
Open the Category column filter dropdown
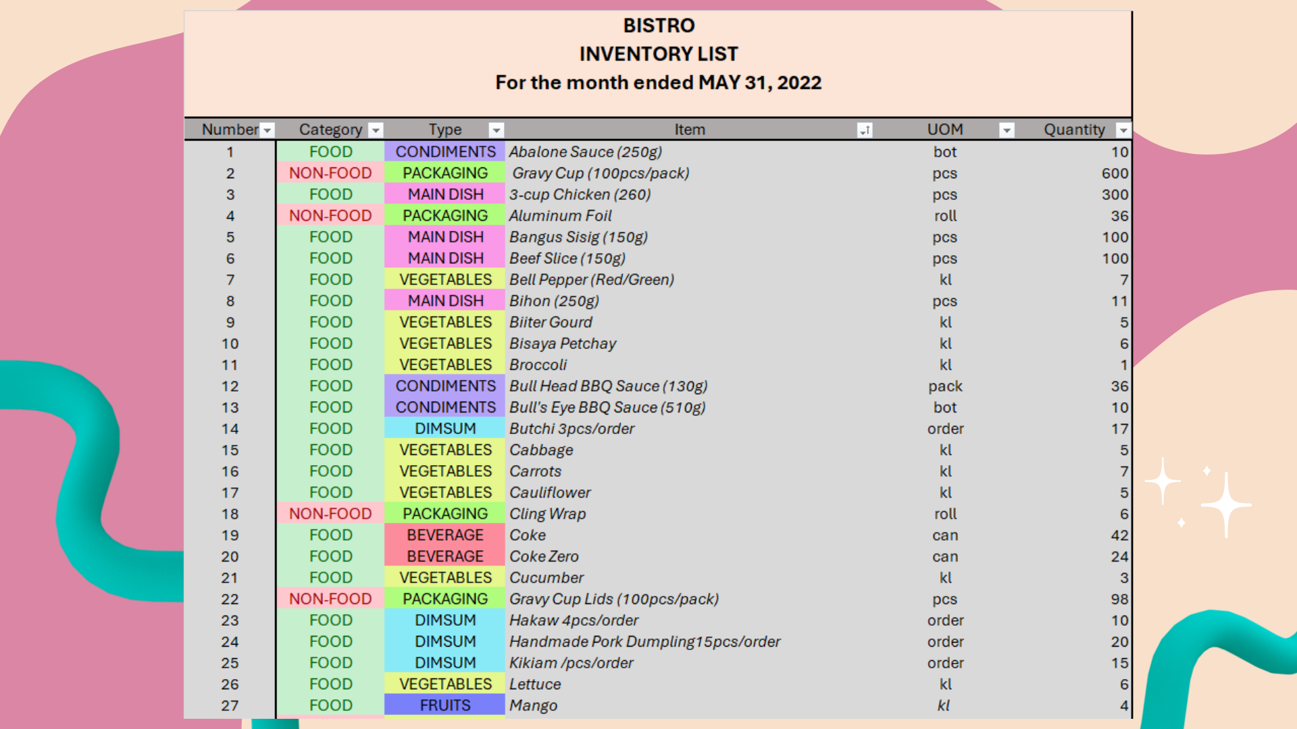[376, 130]
